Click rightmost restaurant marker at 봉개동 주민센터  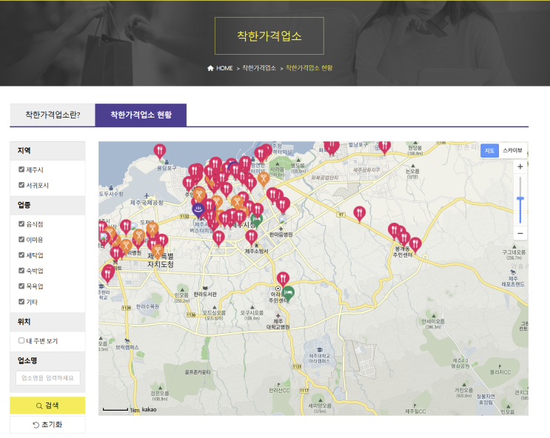pyautogui.click(x=415, y=245)
